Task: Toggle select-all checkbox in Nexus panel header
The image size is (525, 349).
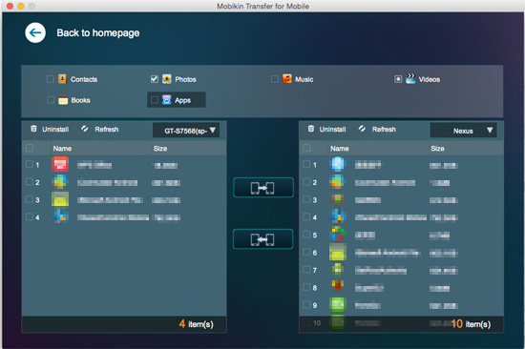Action: tap(306, 148)
